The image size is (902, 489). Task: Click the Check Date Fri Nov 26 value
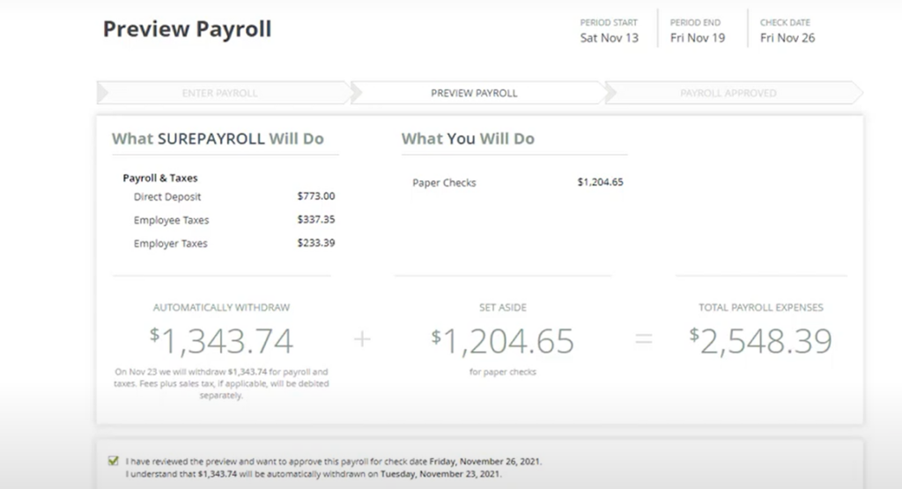tap(787, 38)
